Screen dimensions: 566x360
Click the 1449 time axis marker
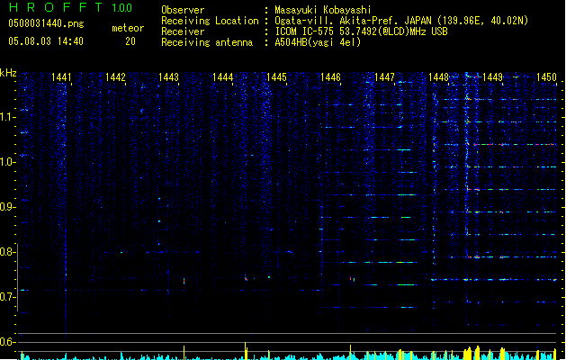tap(492, 77)
